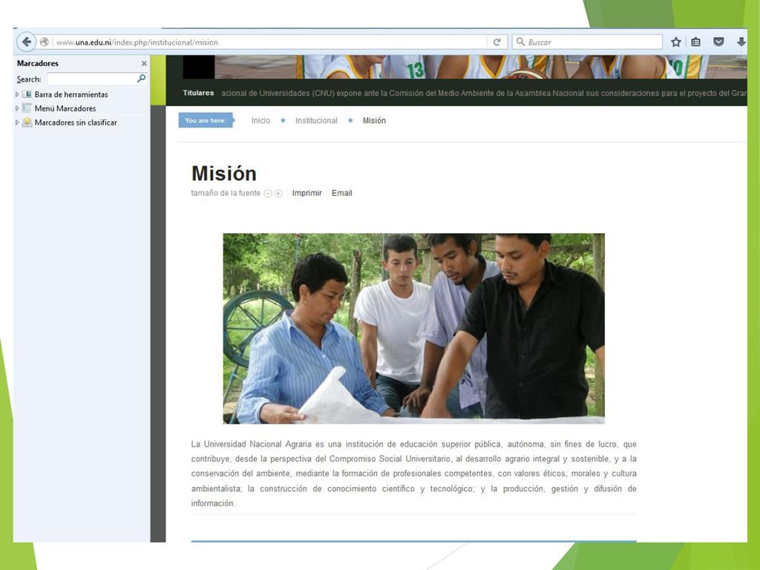Click the basketball team banner image
Screen dimensions: 760x570
click(x=481, y=67)
